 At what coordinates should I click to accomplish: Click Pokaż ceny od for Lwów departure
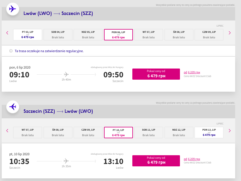click(156, 74)
